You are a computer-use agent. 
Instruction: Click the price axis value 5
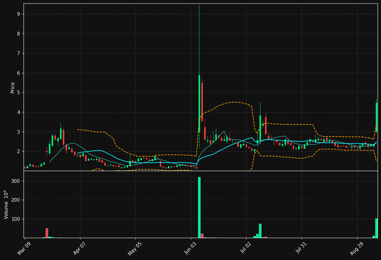pos(19,93)
